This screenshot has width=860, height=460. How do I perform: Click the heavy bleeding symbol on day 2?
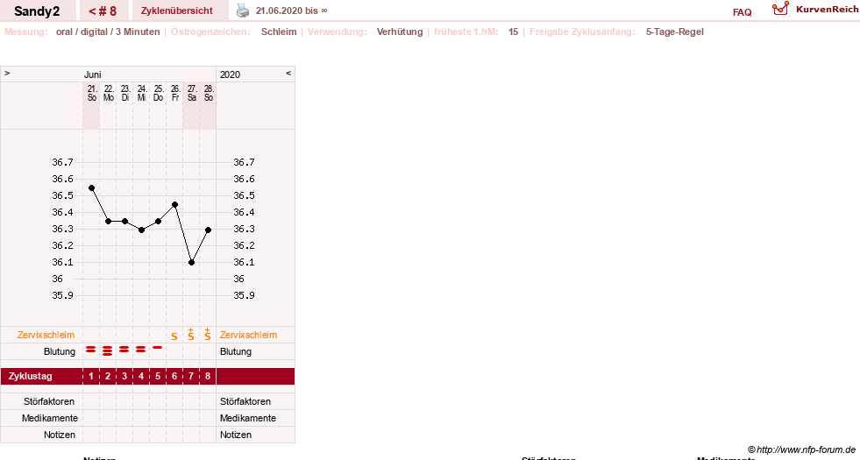tap(108, 350)
